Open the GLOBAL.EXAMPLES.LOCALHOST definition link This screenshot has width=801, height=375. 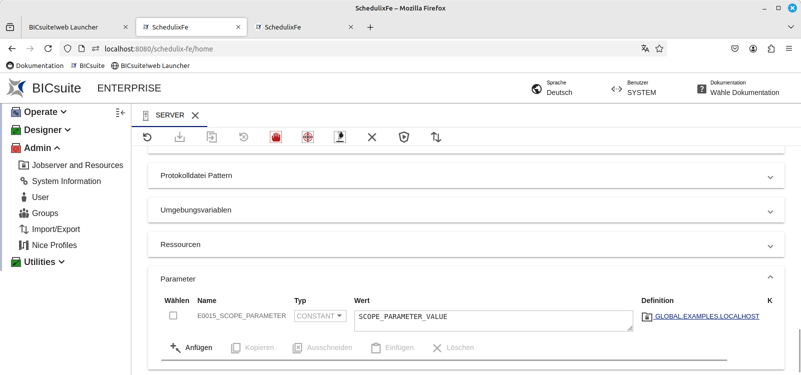coord(706,316)
